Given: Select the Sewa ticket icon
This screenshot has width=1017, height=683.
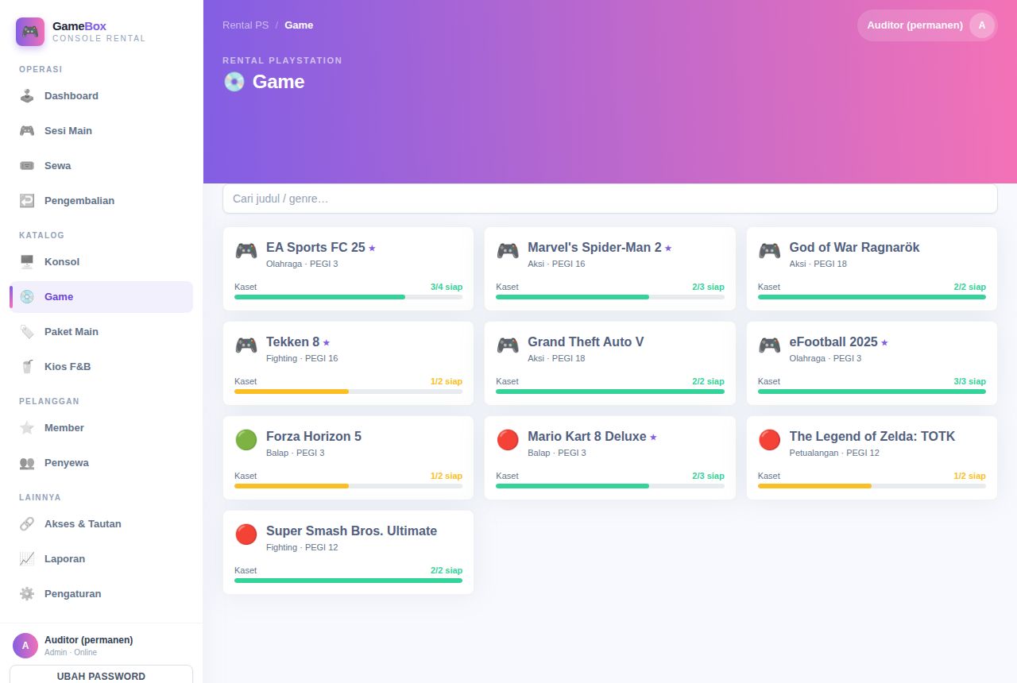Looking at the screenshot, I should [x=27, y=166].
